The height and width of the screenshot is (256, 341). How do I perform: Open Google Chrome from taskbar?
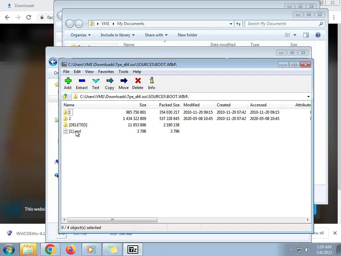50,249
